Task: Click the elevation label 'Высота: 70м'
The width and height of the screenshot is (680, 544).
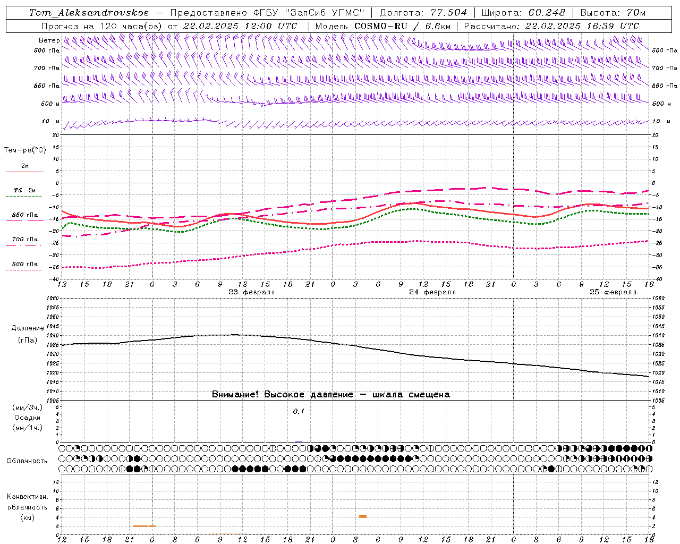Action: [x=613, y=13]
